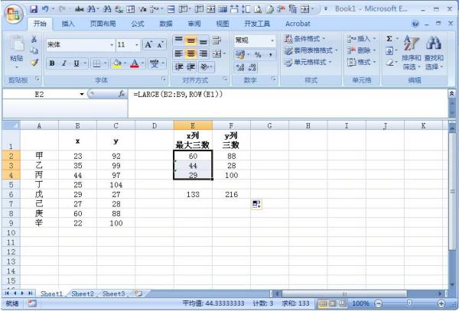Click the Excel Help question icon
The height and width of the screenshot is (311, 459).
coord(415,24)
